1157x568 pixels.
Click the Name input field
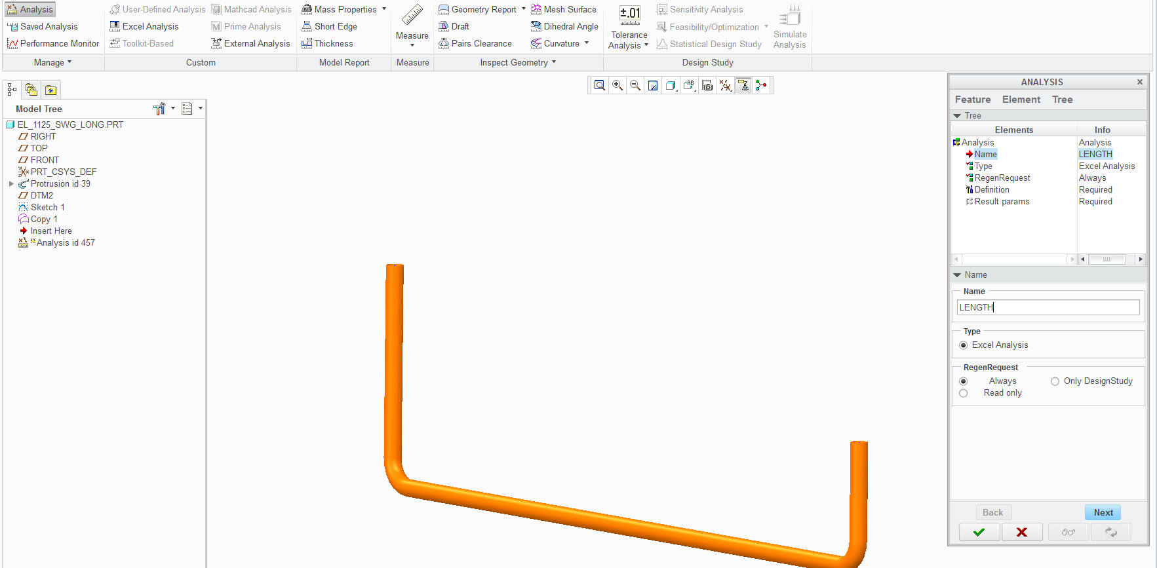(1048, 307)
